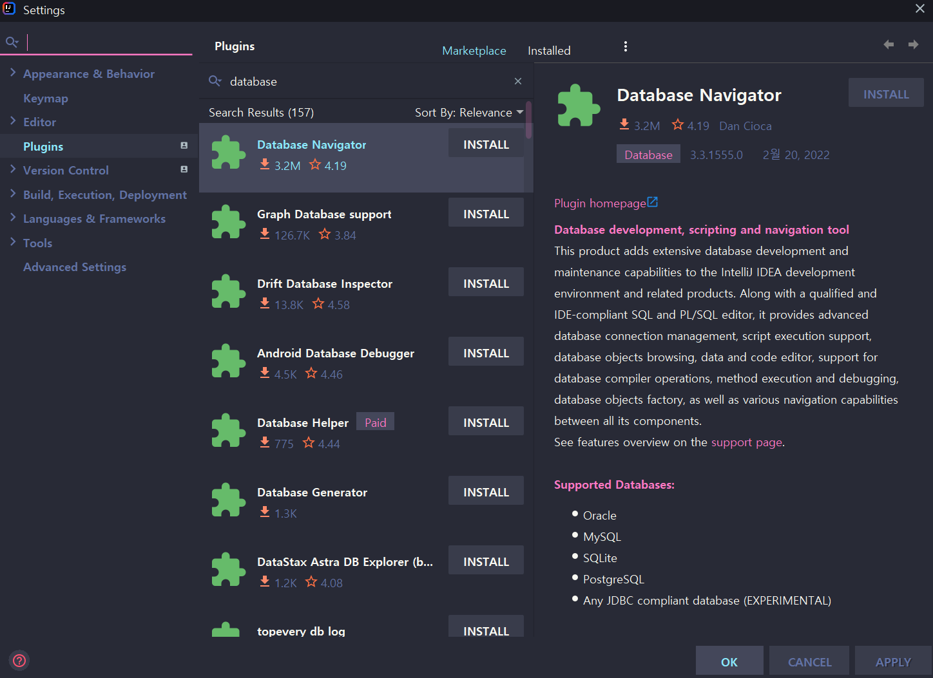Select Database Helper plugin name

(303, 423)
